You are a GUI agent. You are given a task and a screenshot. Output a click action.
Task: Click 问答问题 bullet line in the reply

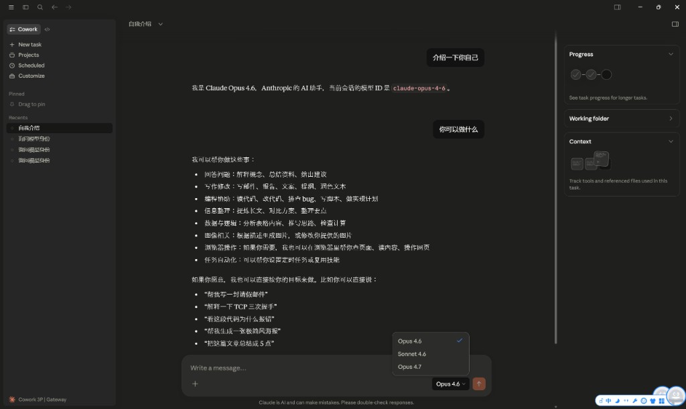pos(265,174)
